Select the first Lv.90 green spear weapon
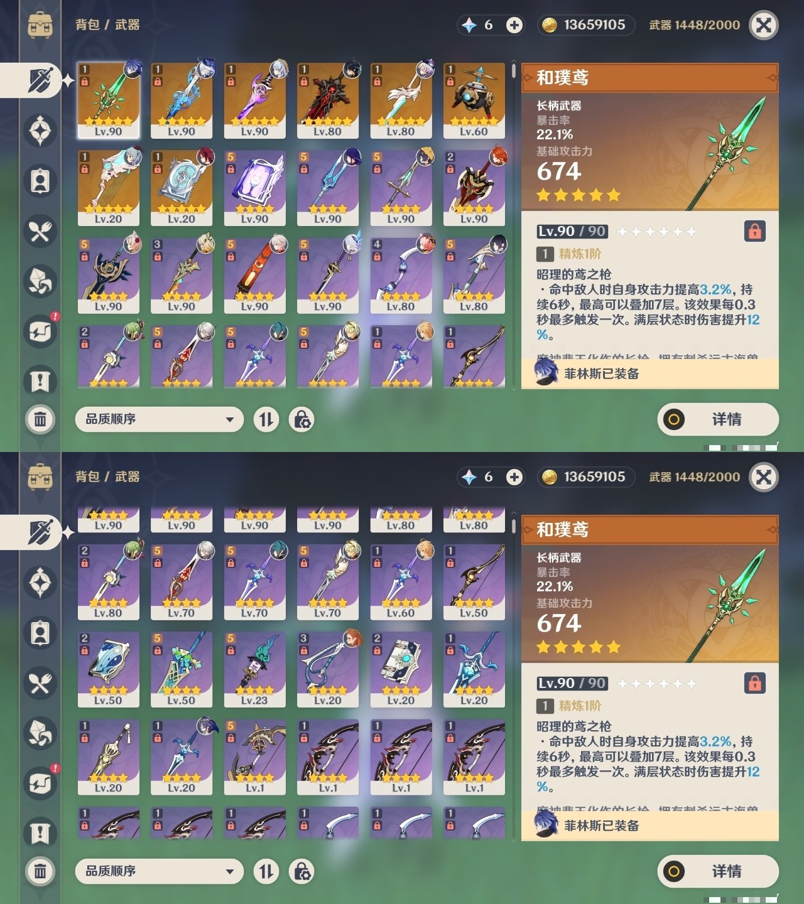This screenshot has height=904, width=804. [109, 100]
